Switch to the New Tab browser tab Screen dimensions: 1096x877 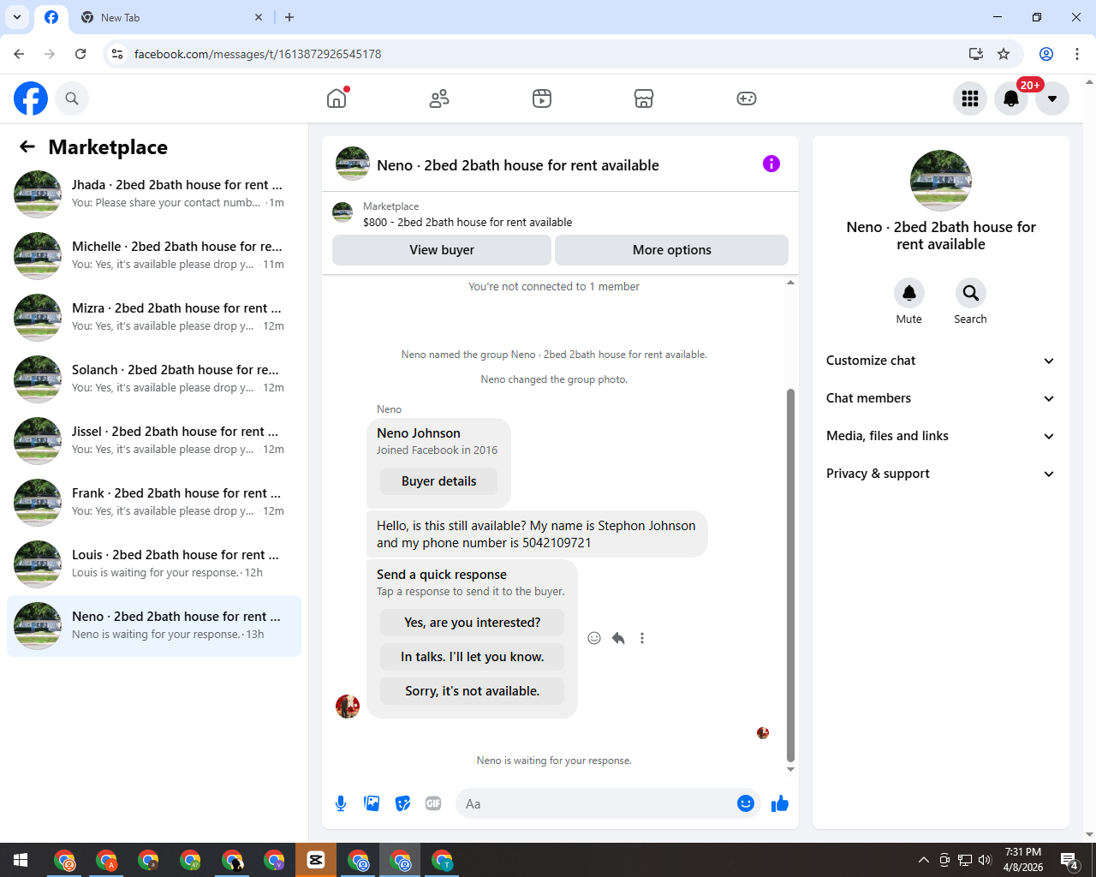pyautogui.click(x=171, y=17)
